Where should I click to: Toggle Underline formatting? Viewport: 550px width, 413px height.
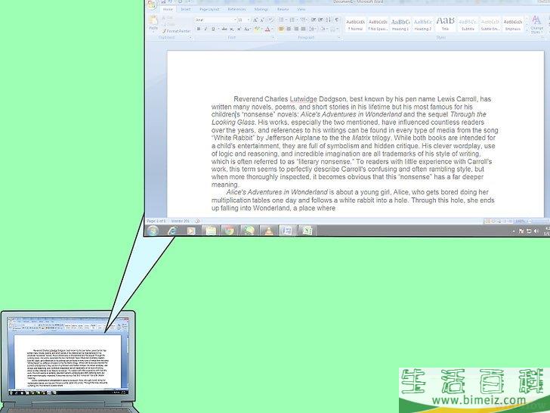[213, 29]
